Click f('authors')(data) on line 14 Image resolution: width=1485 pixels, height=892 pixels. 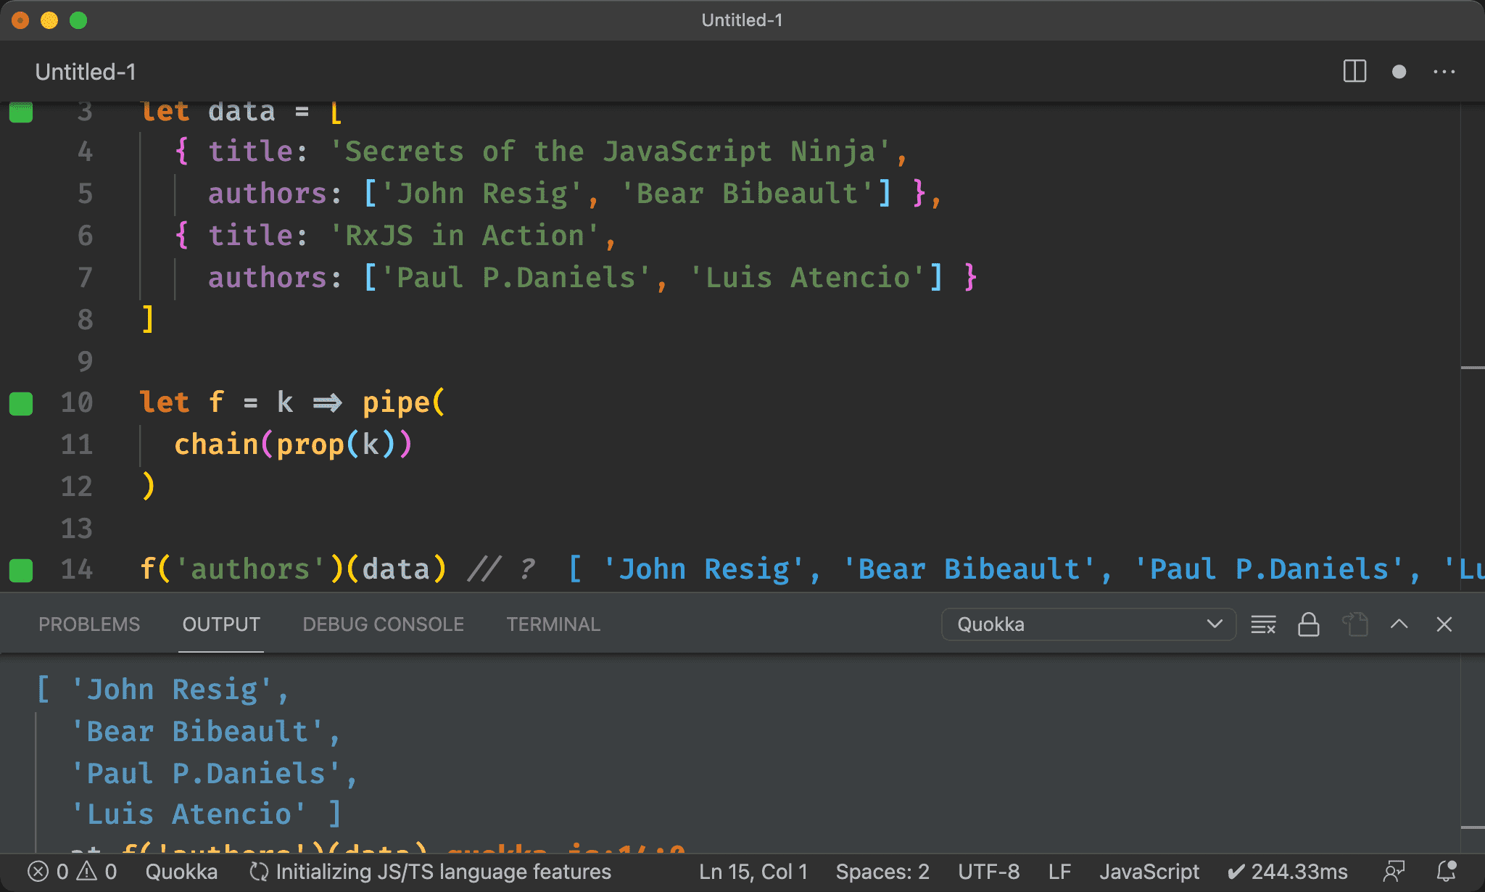pos(293,569)
